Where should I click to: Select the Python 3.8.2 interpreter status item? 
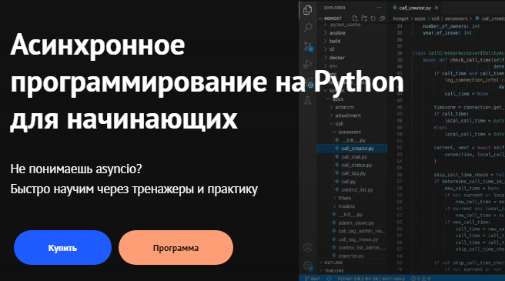(x=372, y=279)
